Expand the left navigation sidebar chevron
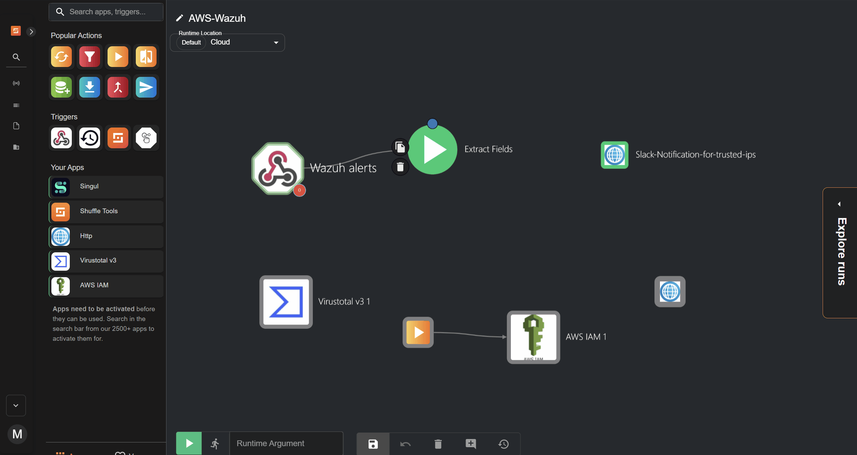Viewport: 857px width, 455px height. click(31, 32)
